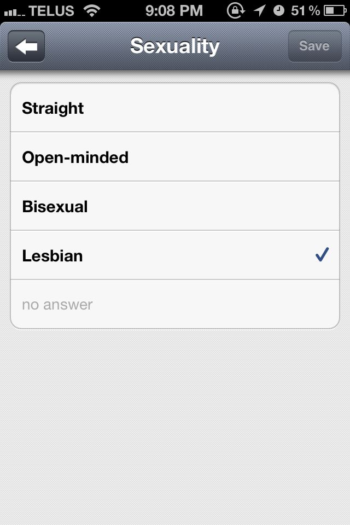This screenshot has height=525, width=350.
Task: Click the cellular signal bars icon
Action: (x=14, y=11)
